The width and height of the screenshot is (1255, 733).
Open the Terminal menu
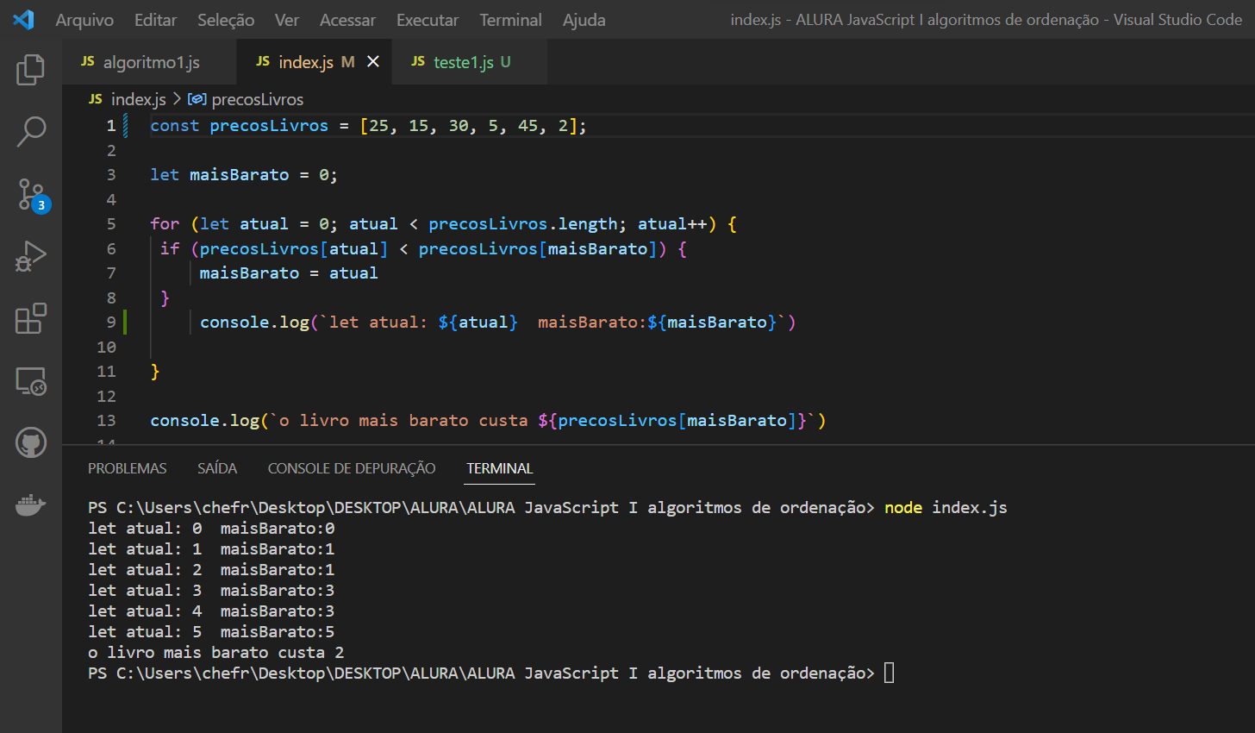[x=510, y=20]
